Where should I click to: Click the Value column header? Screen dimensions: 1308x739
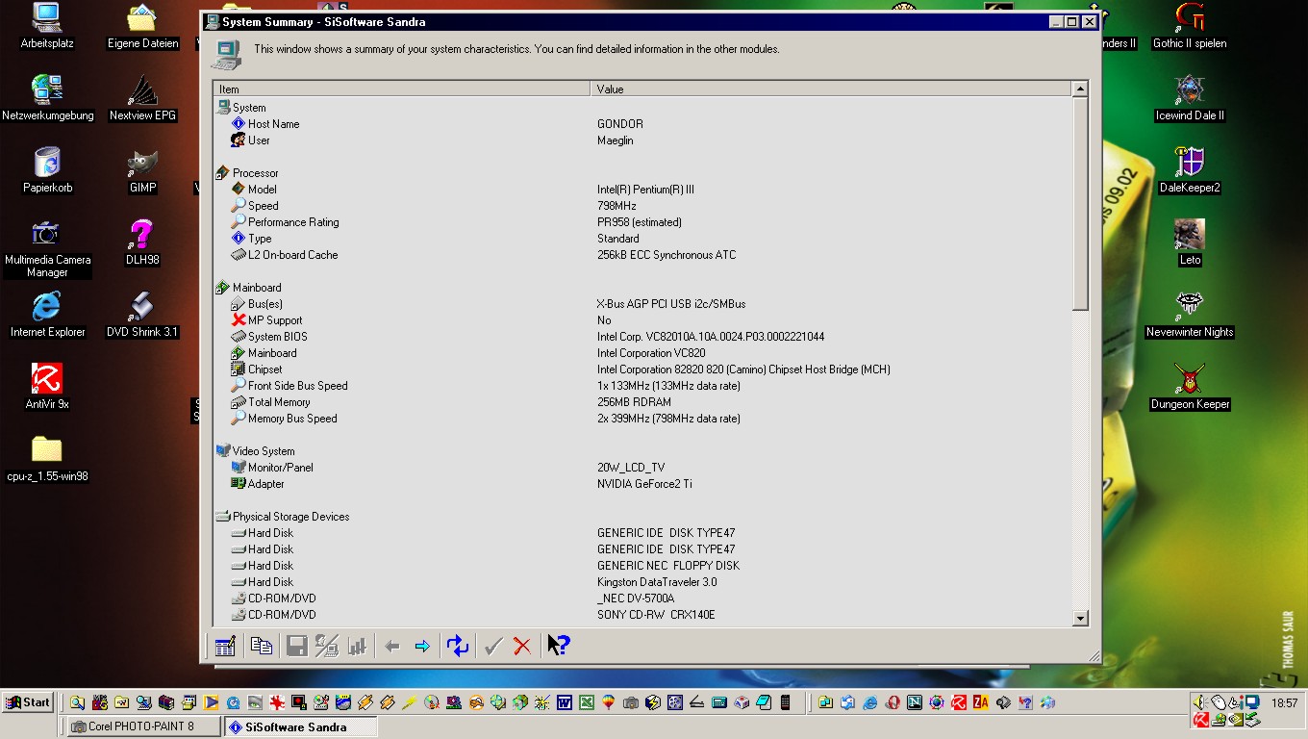click(x=831, y=89)
